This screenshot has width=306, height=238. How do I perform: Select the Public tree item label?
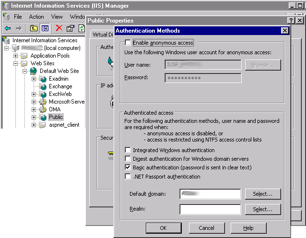56,117
